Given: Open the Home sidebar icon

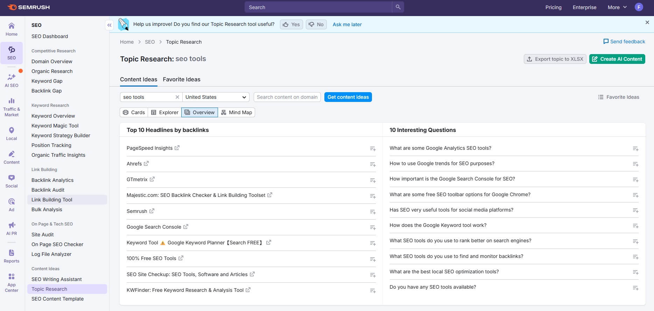Looking at the screenshot, I should 12,29.
